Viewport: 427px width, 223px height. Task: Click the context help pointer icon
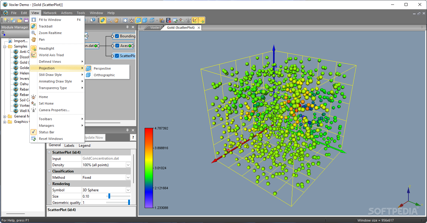[93, 20]
